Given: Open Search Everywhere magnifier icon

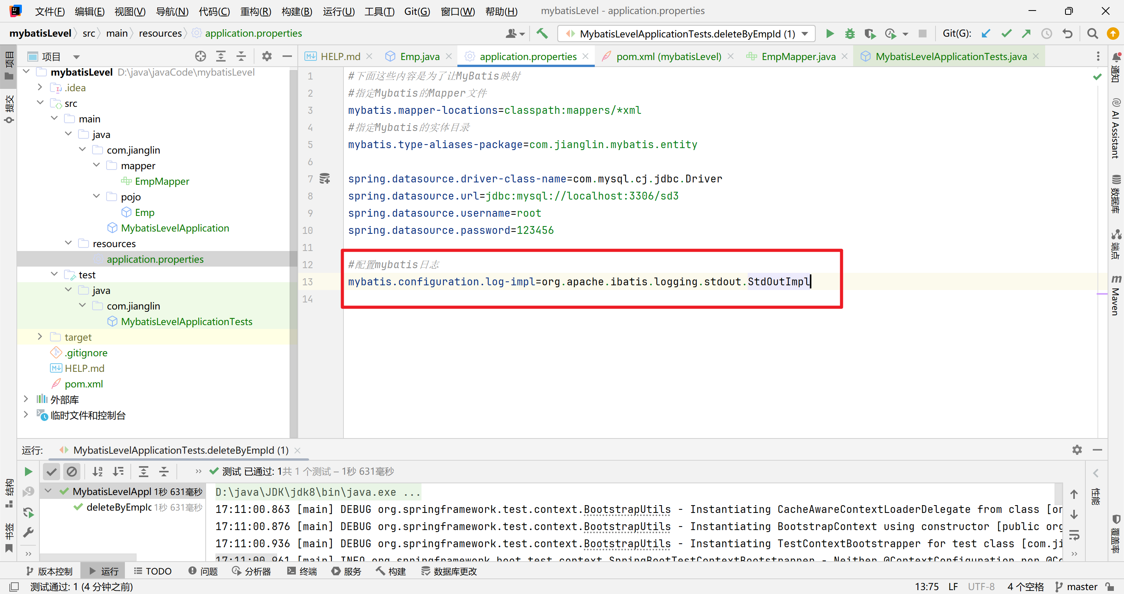Looking at the screenshot, I should point(1092,34).
